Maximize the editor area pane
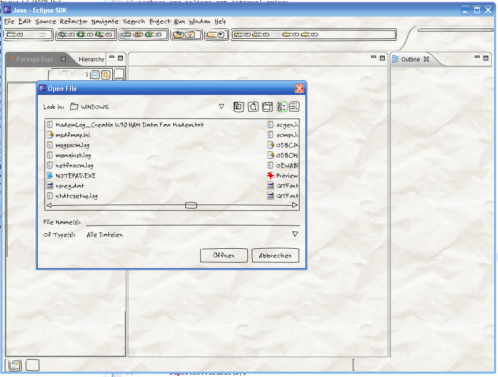The image size is (498, 377). point(382,58)
